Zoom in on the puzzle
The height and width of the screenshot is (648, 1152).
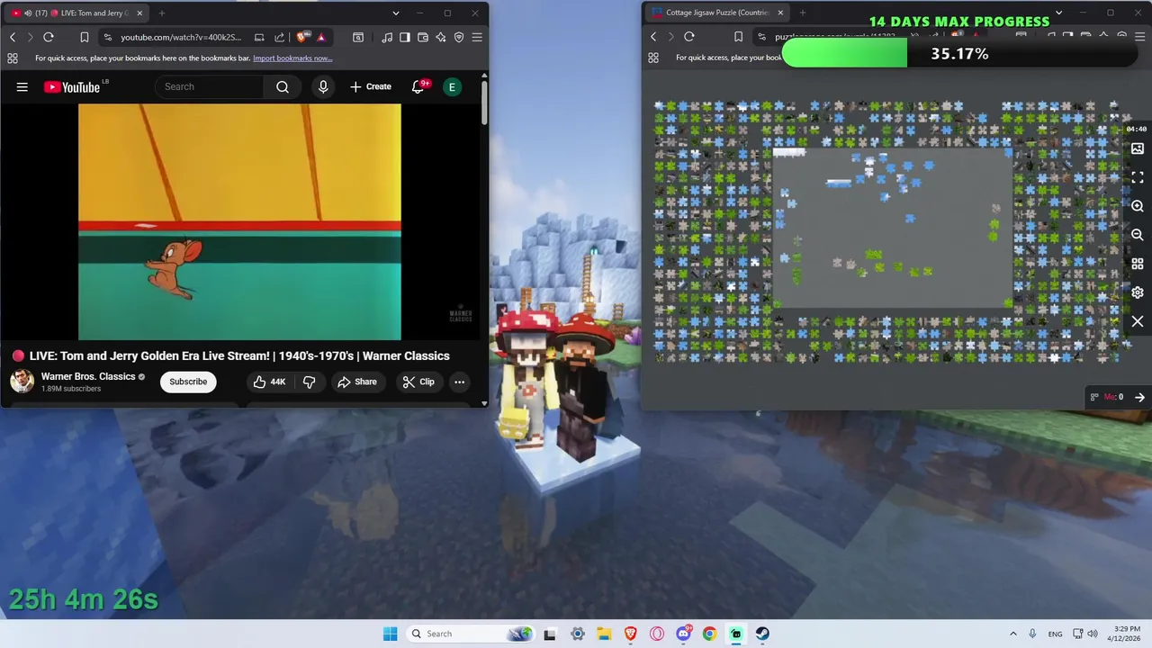(1138, 206)
